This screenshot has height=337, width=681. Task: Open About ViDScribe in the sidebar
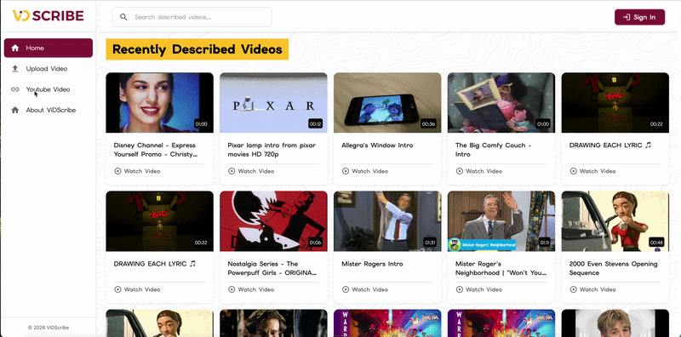tap(49, 111)
